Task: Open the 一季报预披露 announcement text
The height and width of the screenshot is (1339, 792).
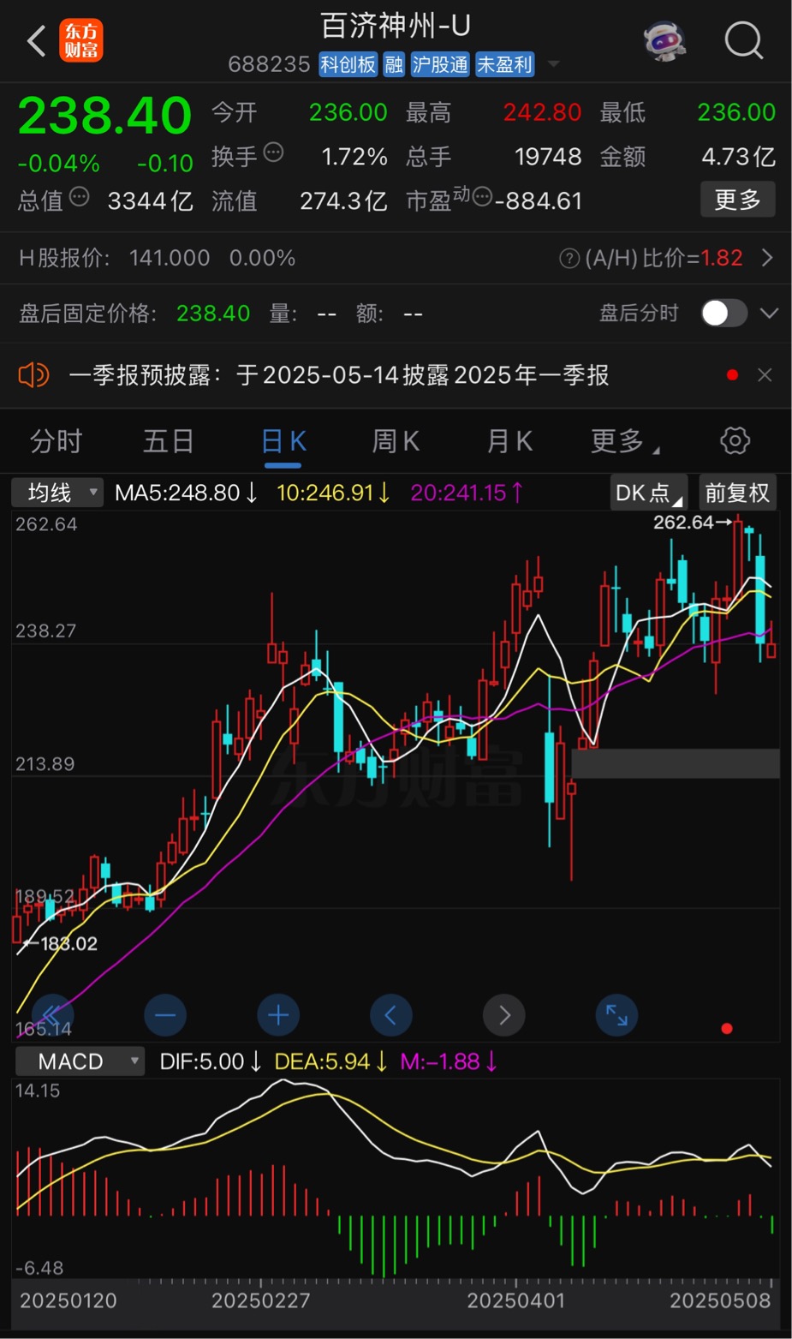Action: [338, 375]
